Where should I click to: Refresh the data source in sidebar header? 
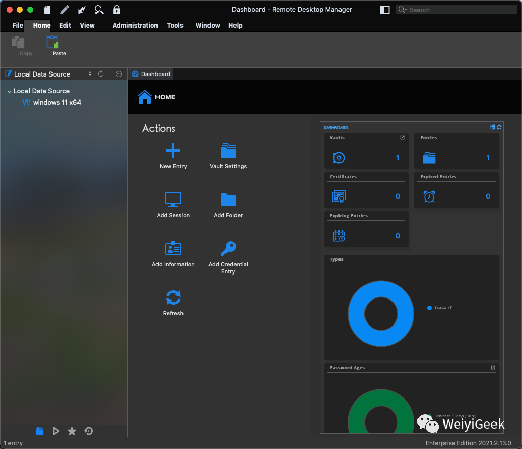tap(101, 73)
